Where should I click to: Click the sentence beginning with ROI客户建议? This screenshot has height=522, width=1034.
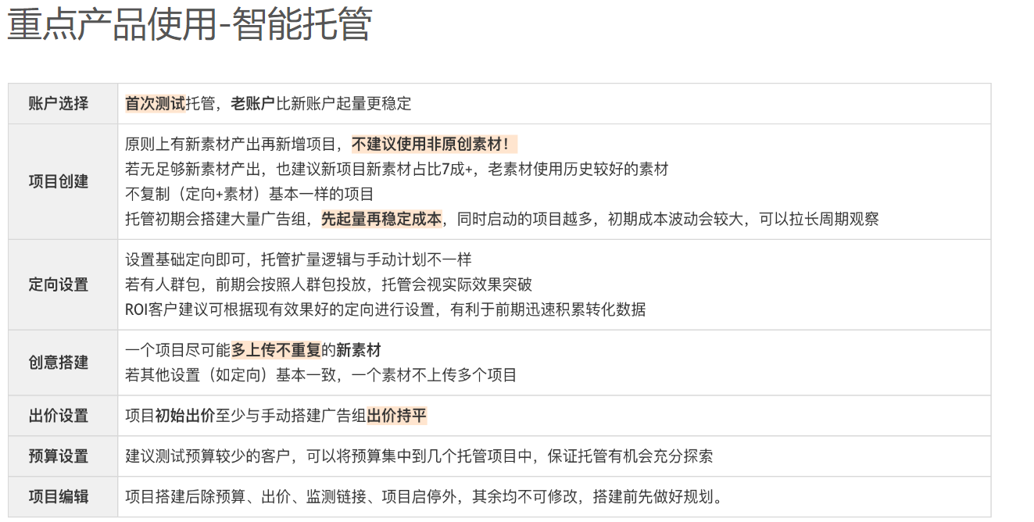pyautogui.click(x=385, y=309)
